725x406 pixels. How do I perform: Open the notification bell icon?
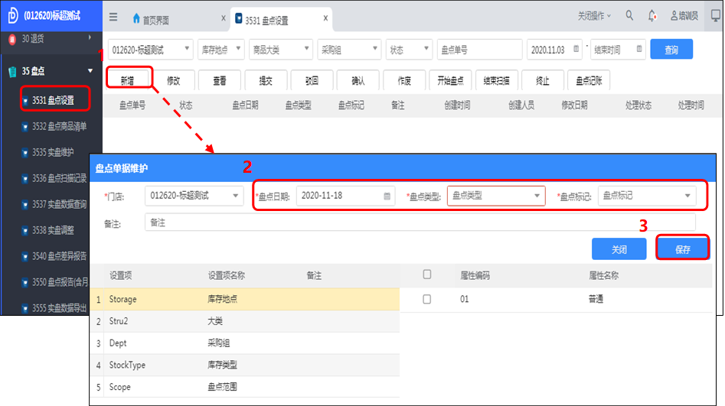652,15
